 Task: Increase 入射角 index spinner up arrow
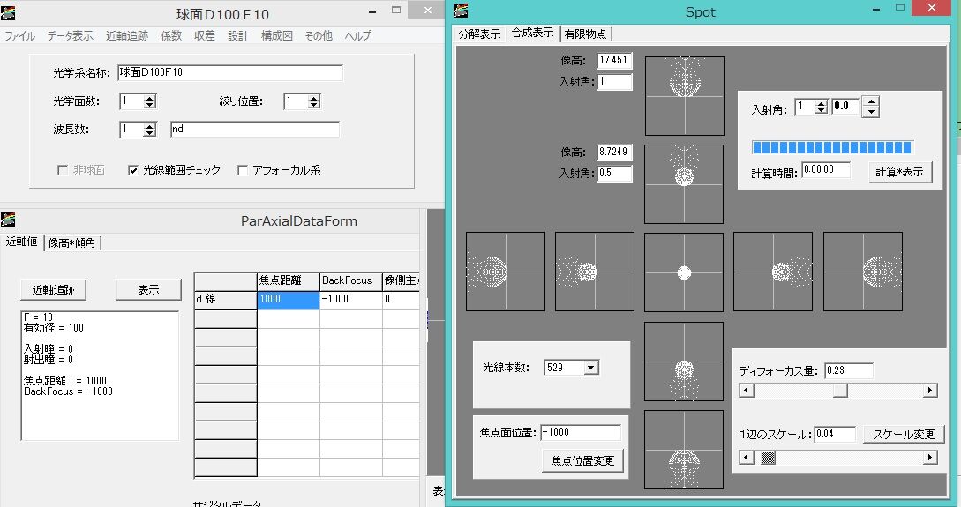click(822, 103)
